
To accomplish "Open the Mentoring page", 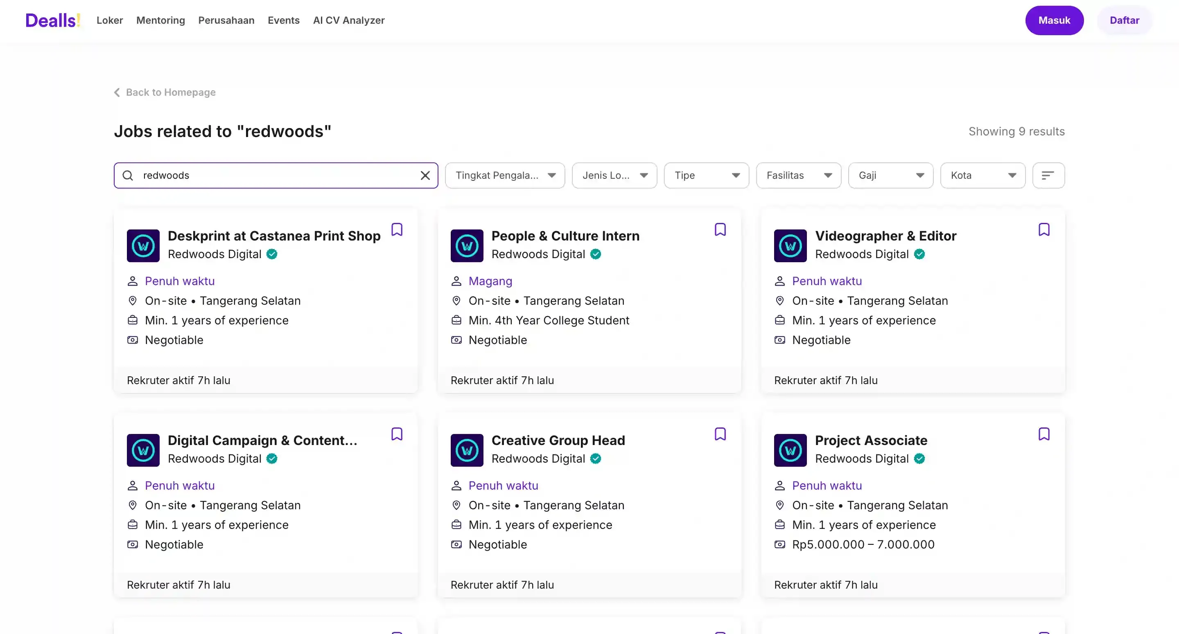I will tap(160, 20).
